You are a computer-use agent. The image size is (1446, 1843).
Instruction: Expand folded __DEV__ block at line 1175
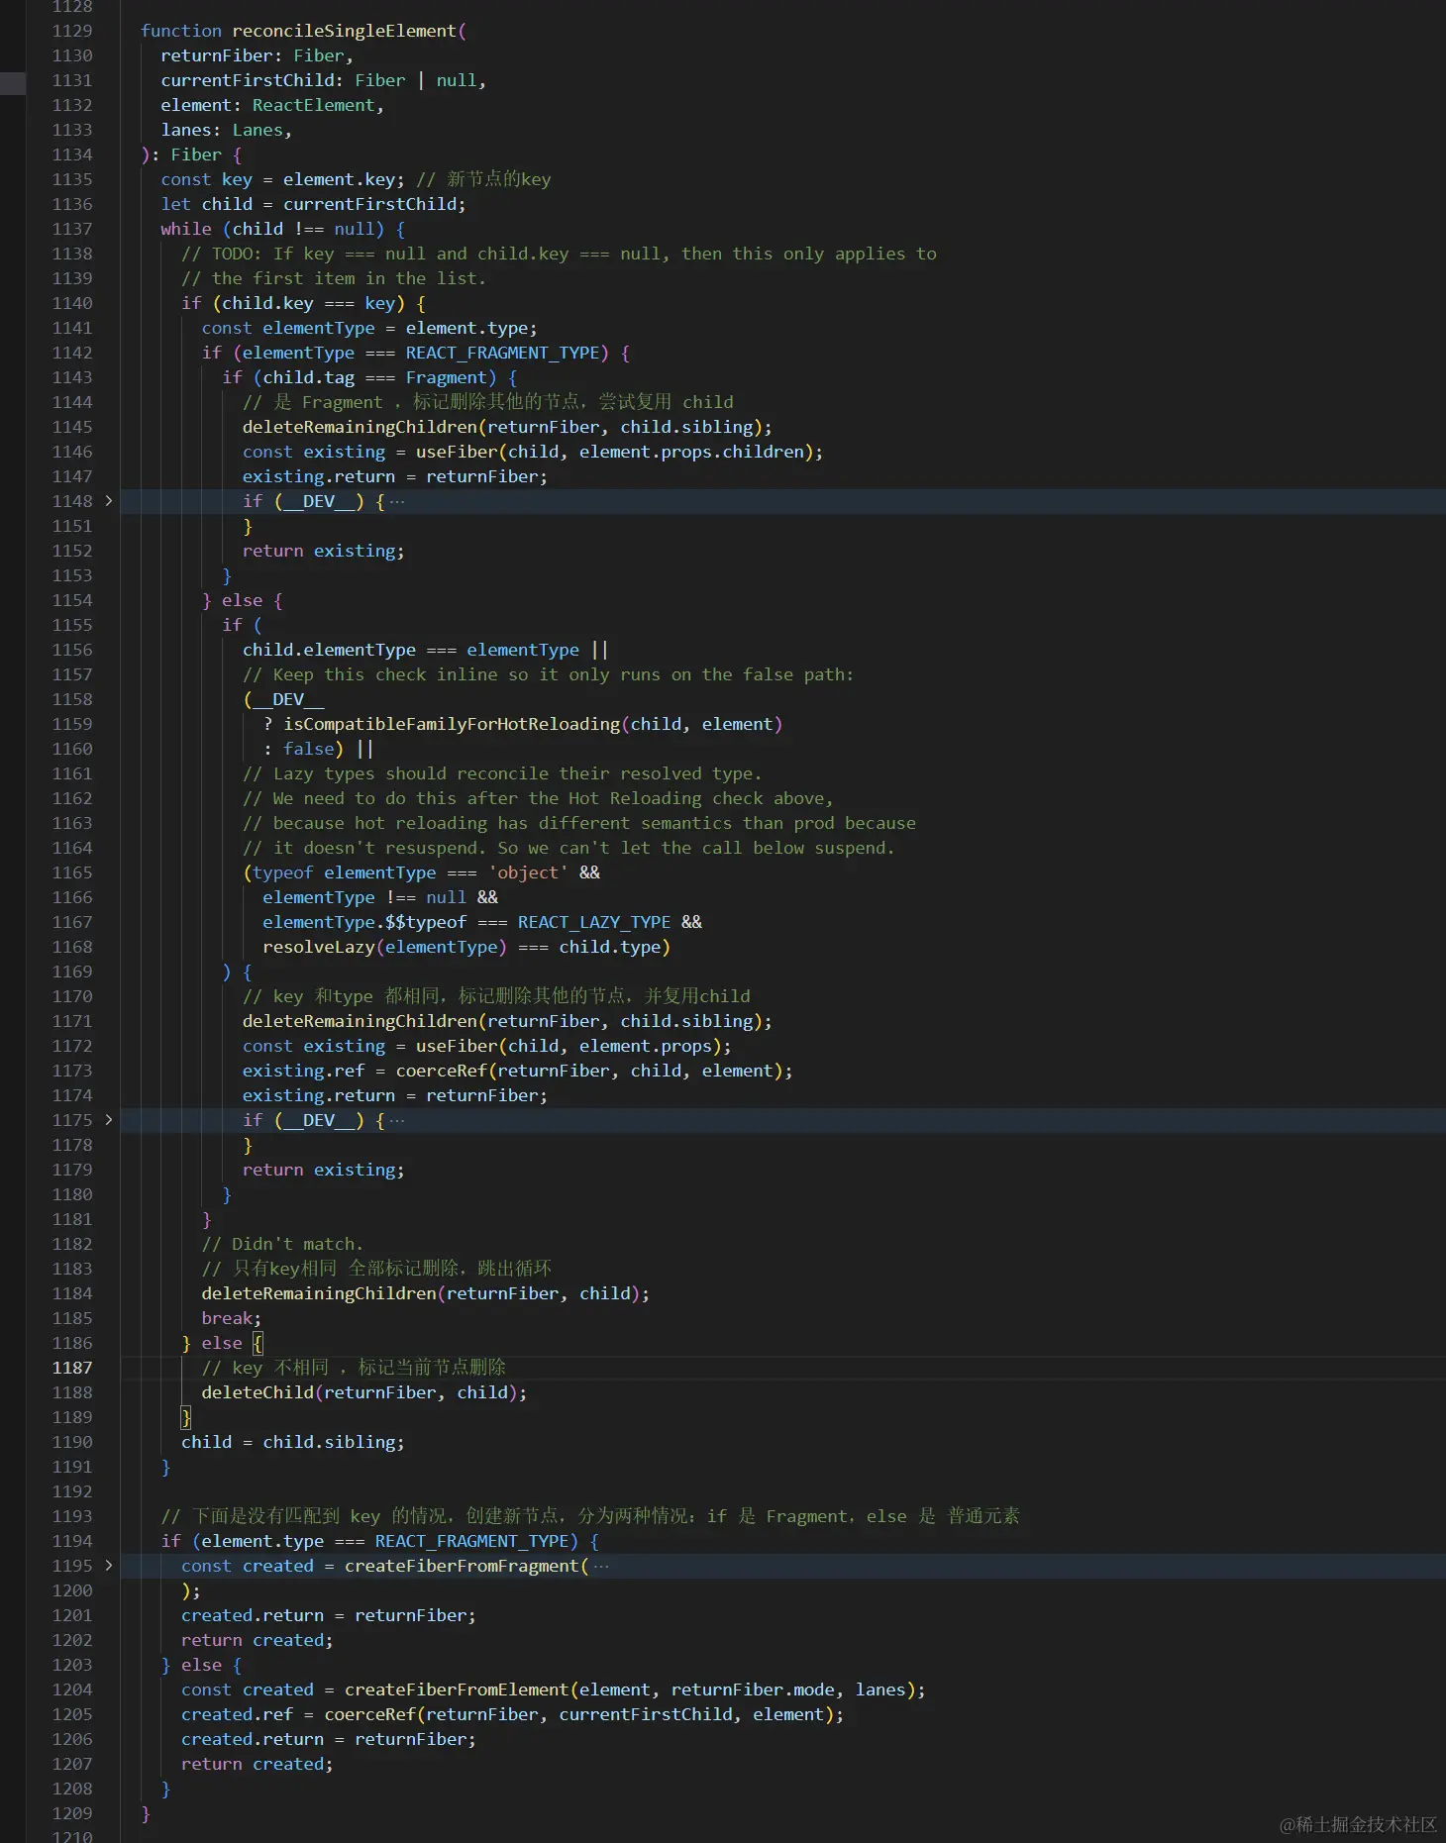(x=109, y=1120)
